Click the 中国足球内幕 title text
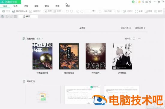Screen dimensions: 165x109 coord(42,73)
